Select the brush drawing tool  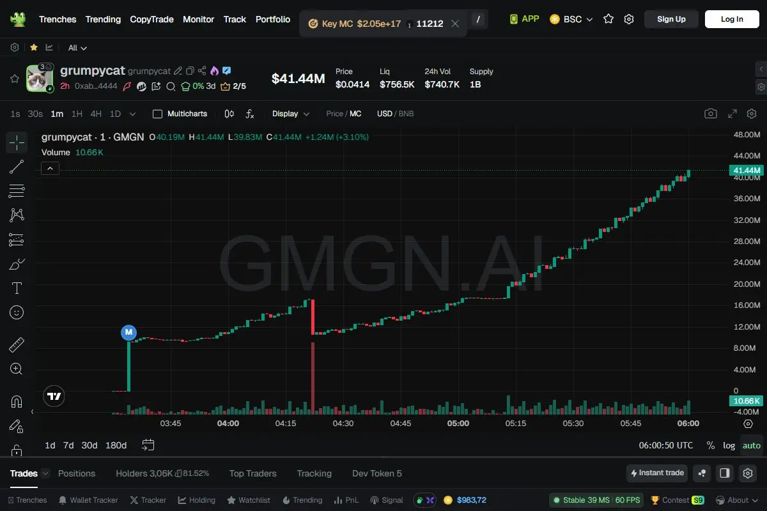pyautogui.click(x=17, y=264)
